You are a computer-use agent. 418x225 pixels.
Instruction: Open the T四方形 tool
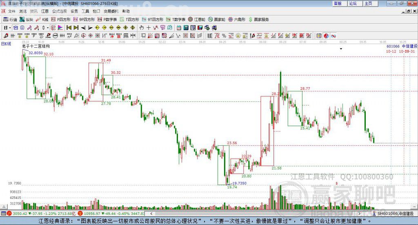(x=129, y=20)
